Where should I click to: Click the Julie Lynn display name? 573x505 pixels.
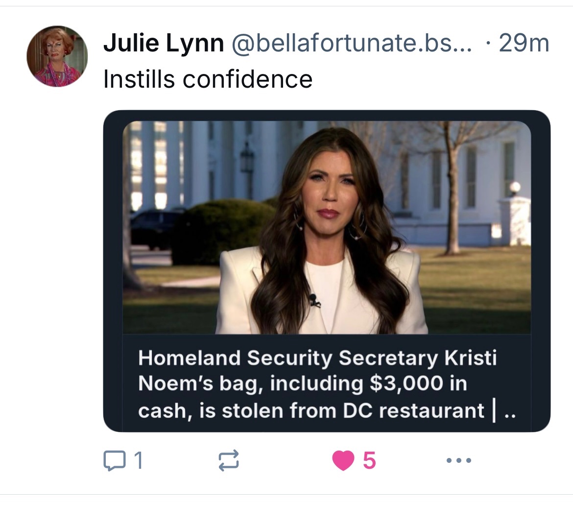(x=164, y=44)
